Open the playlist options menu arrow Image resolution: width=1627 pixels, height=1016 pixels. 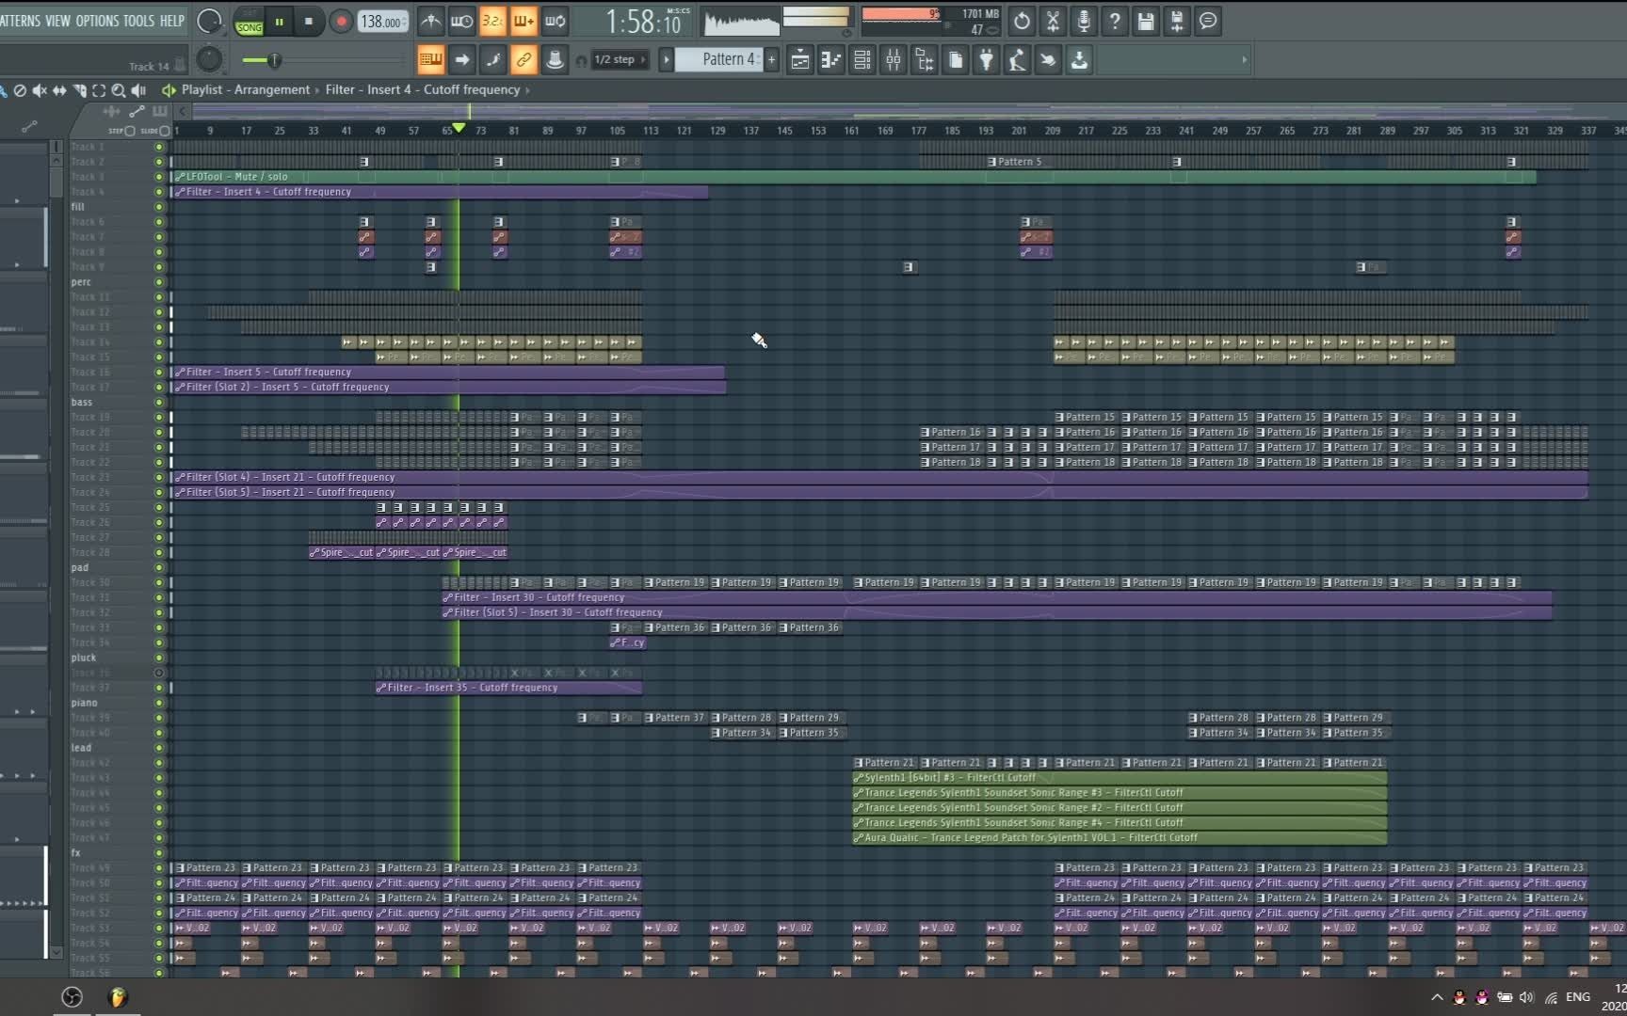click(169, 90)
